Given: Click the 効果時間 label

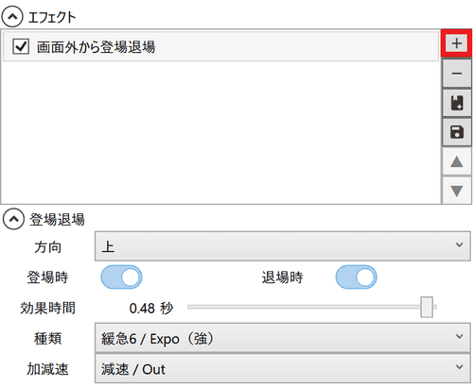Looking at the screenshot, I should coord(47,308).
